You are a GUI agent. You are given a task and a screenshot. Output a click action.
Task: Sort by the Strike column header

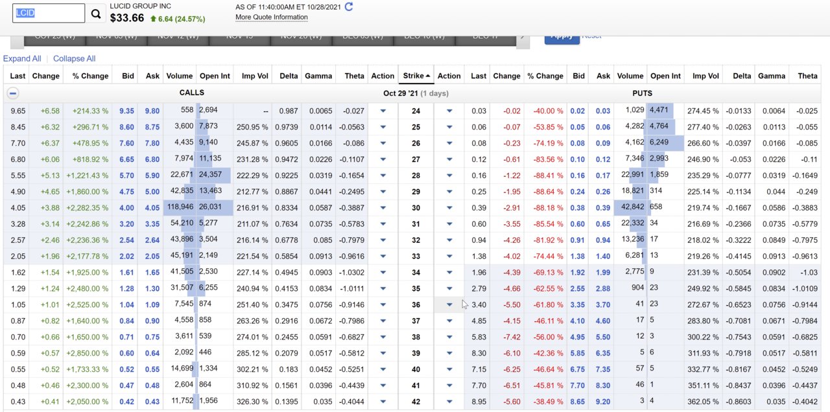[x=416, y=76]
